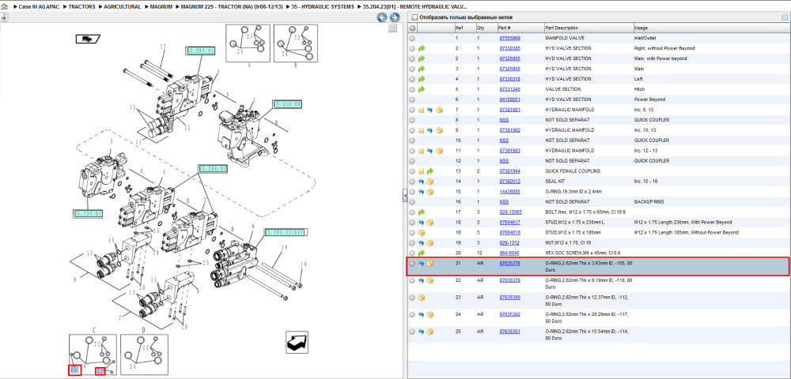Click the round add icon in table header
791x379 pixels.
412,28
